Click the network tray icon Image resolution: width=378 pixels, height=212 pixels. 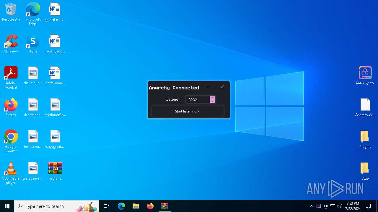coord(333,206)
